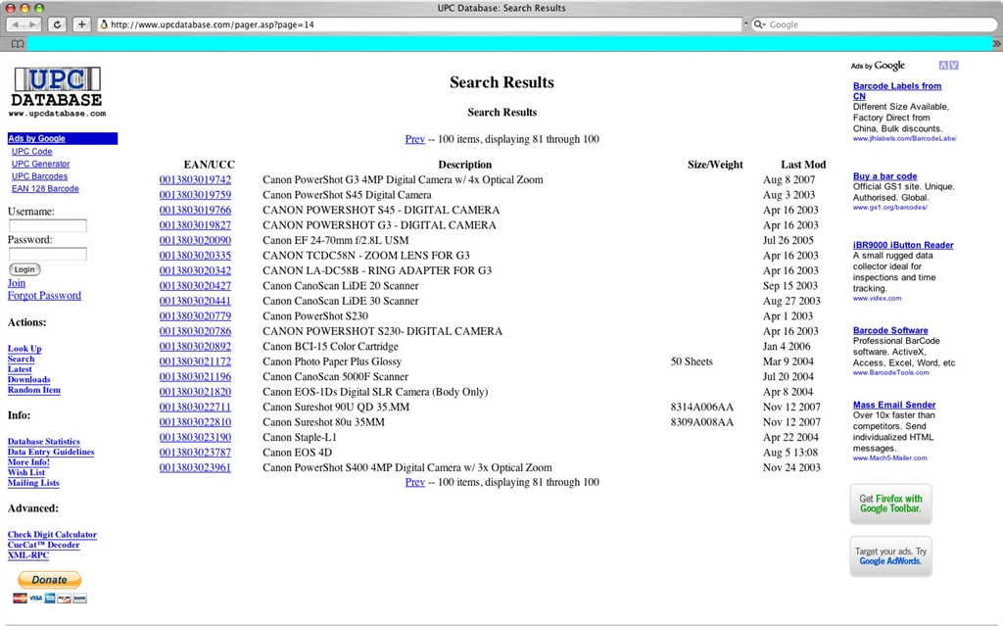Click the UPC Database logo

tap(57, 92)
